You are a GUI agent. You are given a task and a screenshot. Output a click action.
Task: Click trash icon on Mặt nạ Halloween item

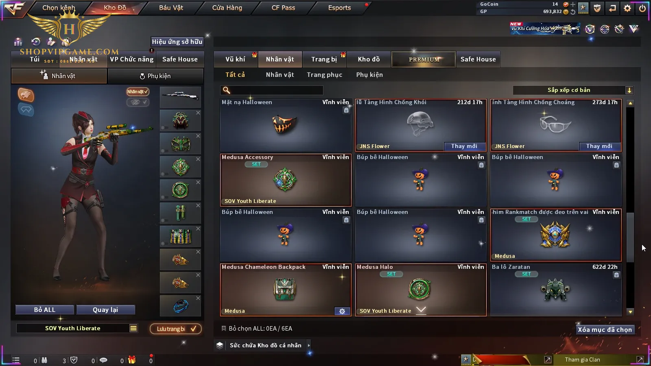click(346, 110)
